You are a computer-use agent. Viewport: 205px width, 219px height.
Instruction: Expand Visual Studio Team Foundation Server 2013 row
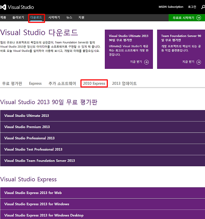pos(102,161)
